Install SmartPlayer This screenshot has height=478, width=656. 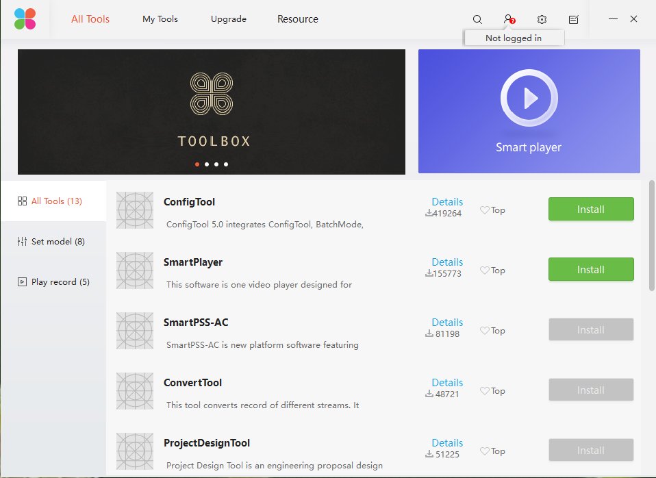591,270
